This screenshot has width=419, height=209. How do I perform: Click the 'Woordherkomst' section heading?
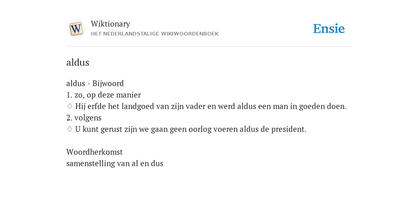click(x=95, y=152)
